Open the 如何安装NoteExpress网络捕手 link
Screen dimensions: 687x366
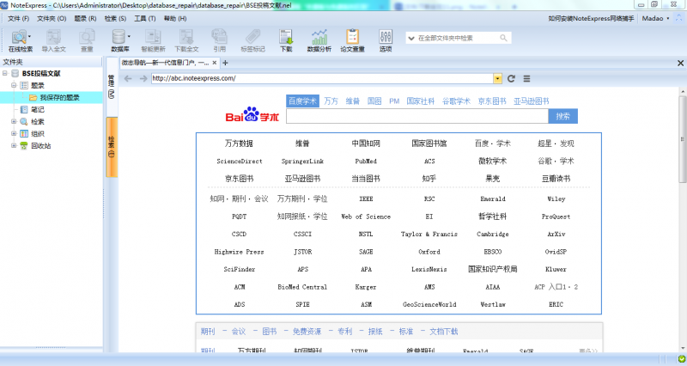point(591,18)
